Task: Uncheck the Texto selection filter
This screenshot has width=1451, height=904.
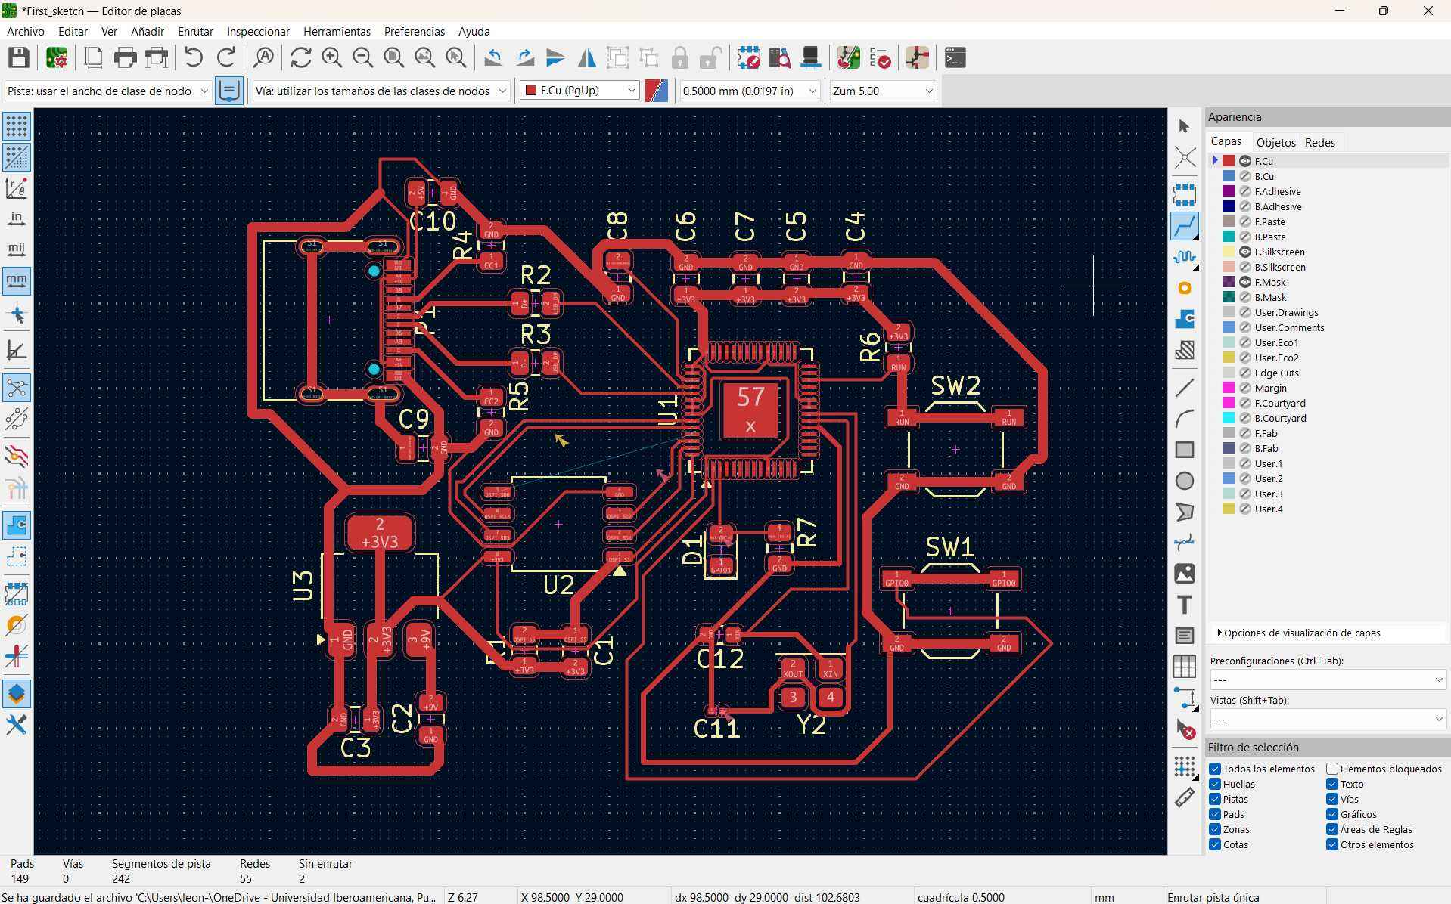Action: point(1332,784)
